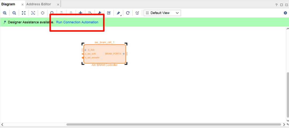Click the AXI BRAM Controller label
The height and width of the screenshot is (128, 289).
pos(105,65)
